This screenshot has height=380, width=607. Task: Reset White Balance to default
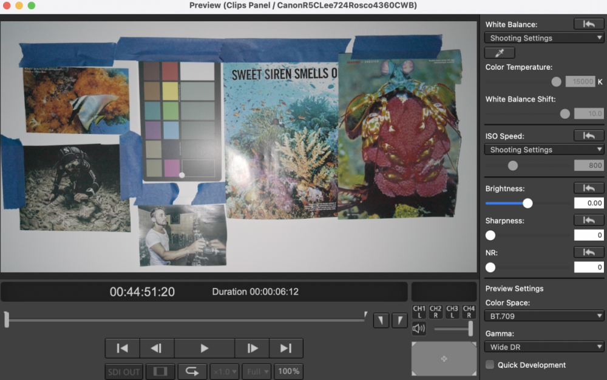click(x=588, y=24)
